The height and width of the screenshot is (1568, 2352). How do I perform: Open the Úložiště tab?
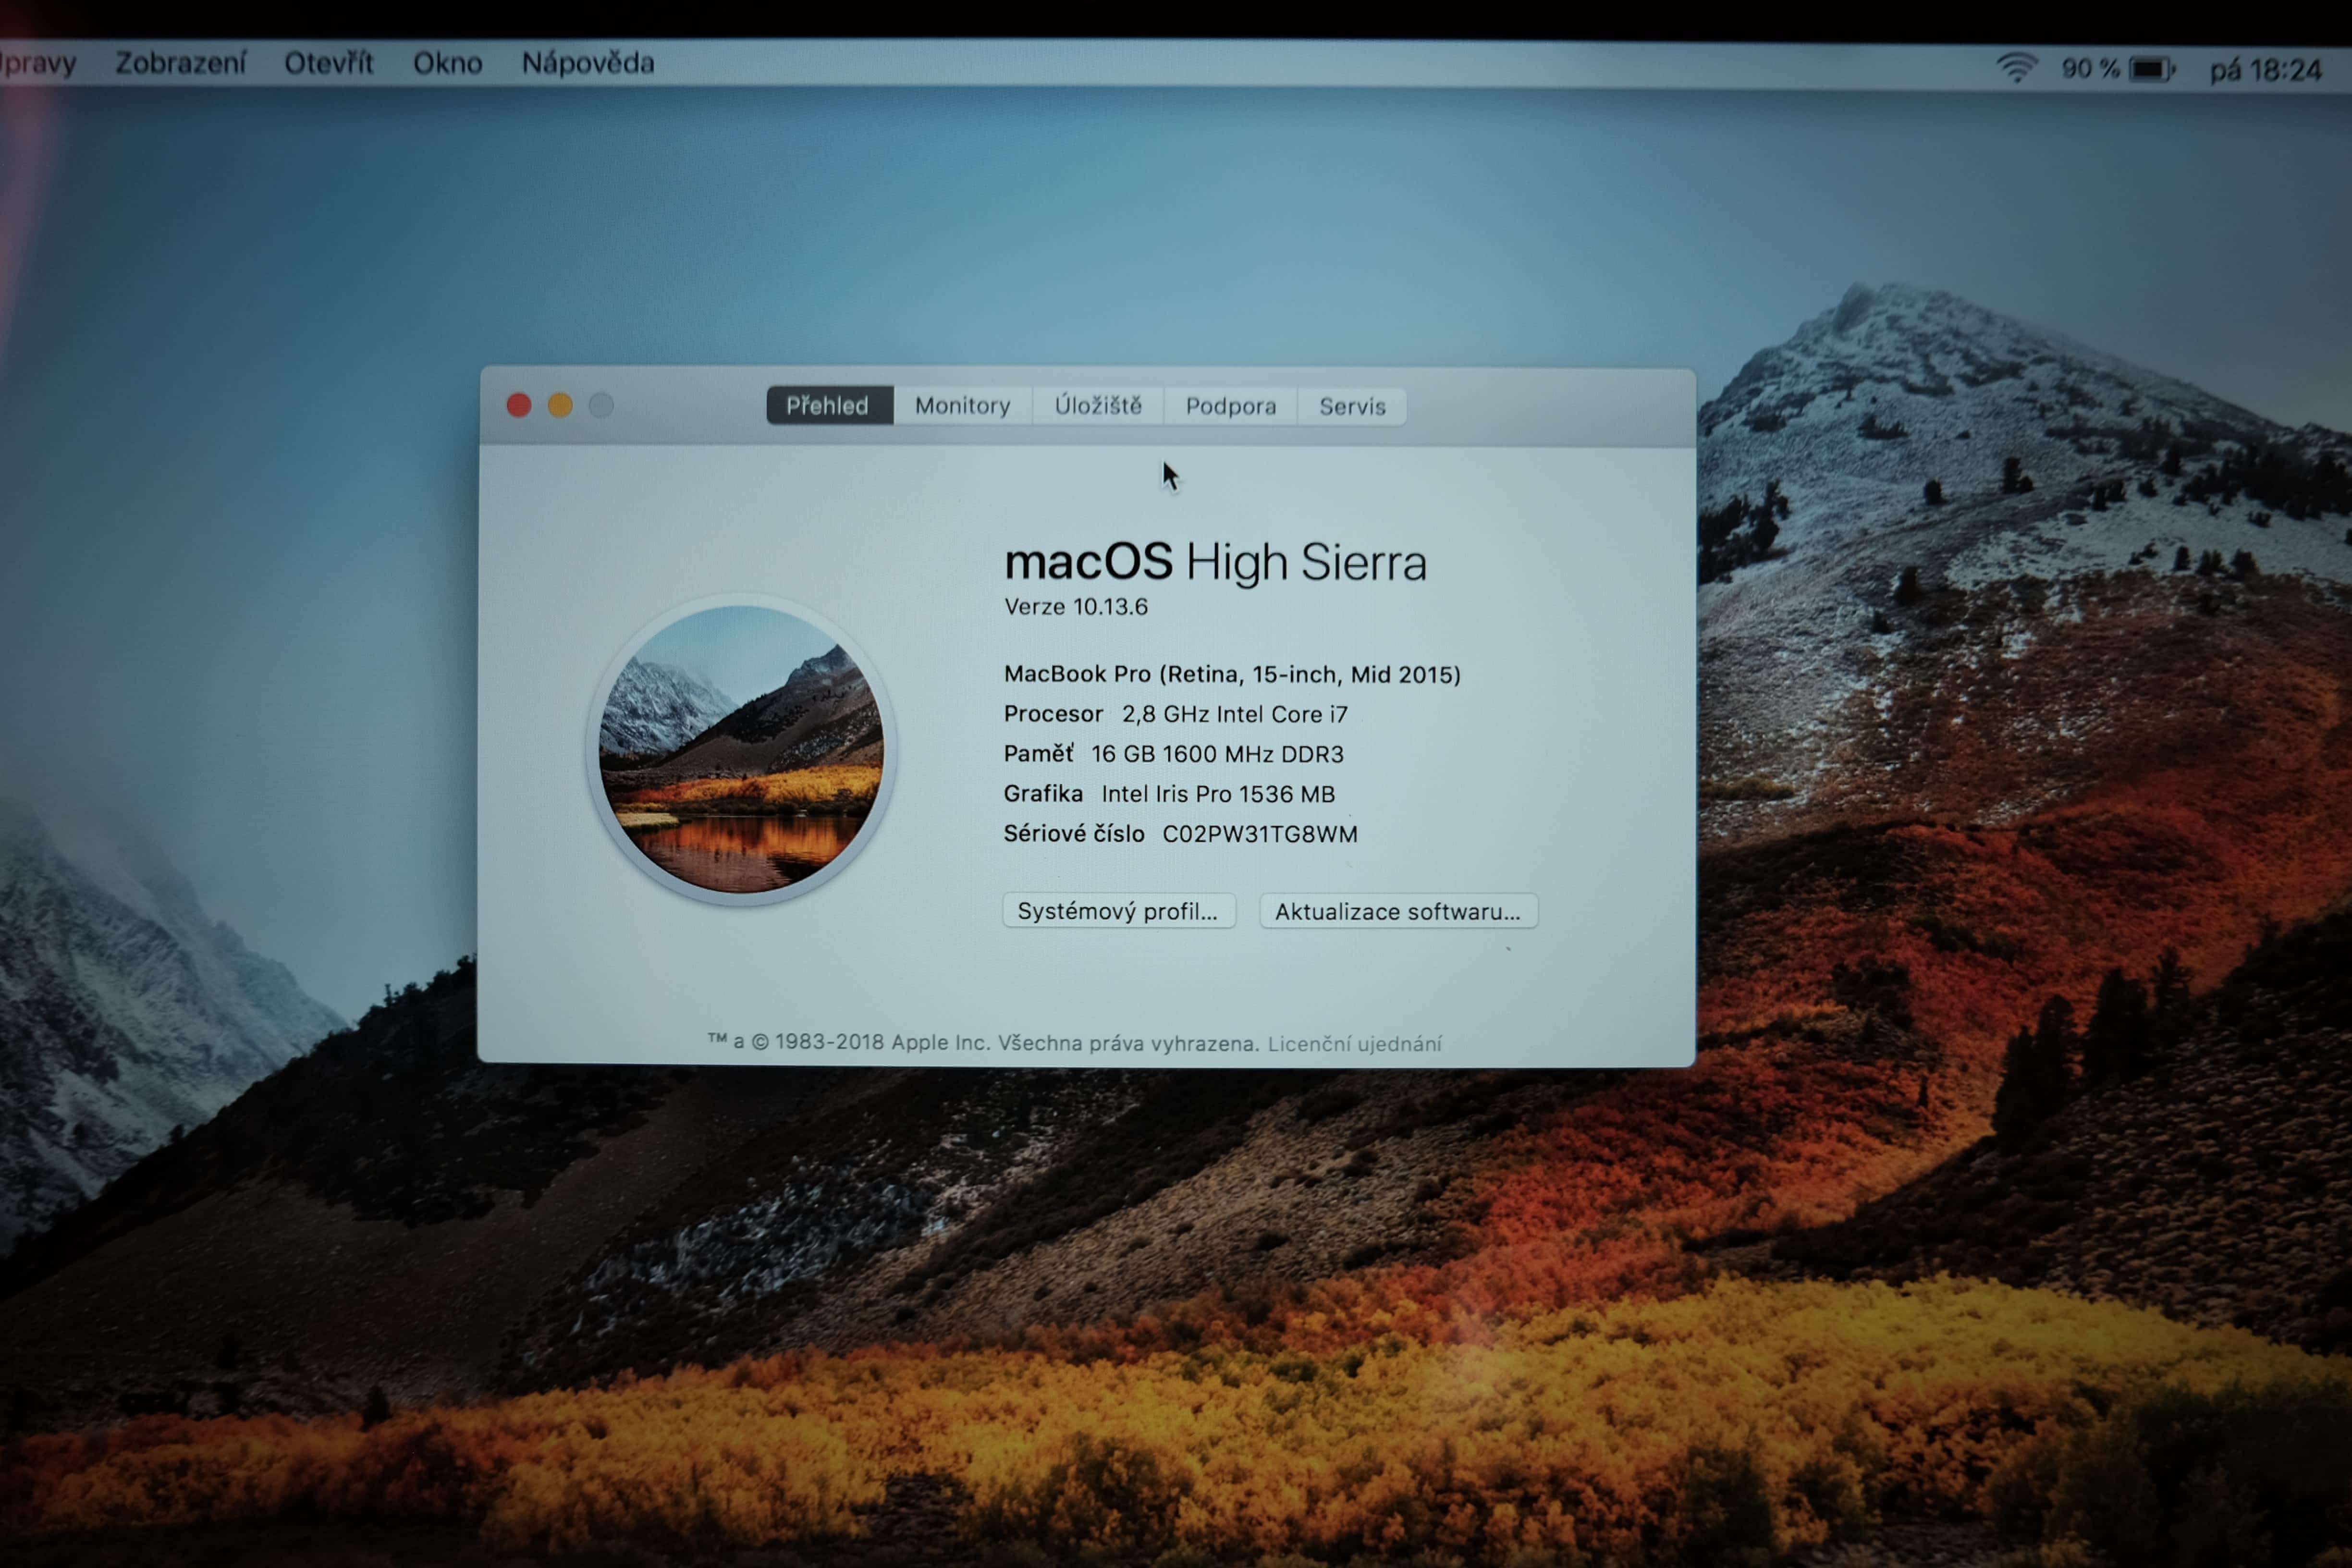(x=1098, y=406)
